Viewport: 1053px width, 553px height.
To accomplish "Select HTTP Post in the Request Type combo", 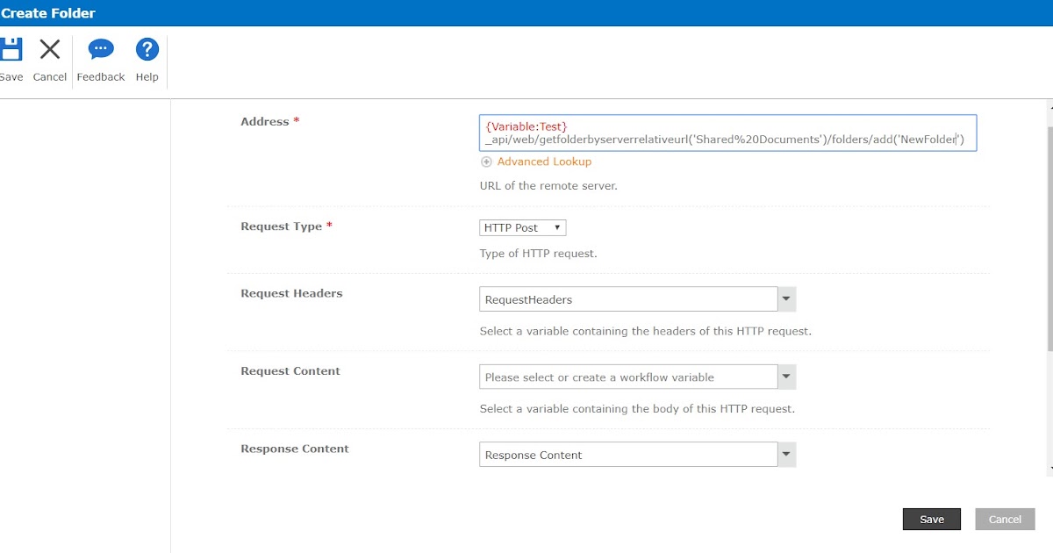I will 518,227.
